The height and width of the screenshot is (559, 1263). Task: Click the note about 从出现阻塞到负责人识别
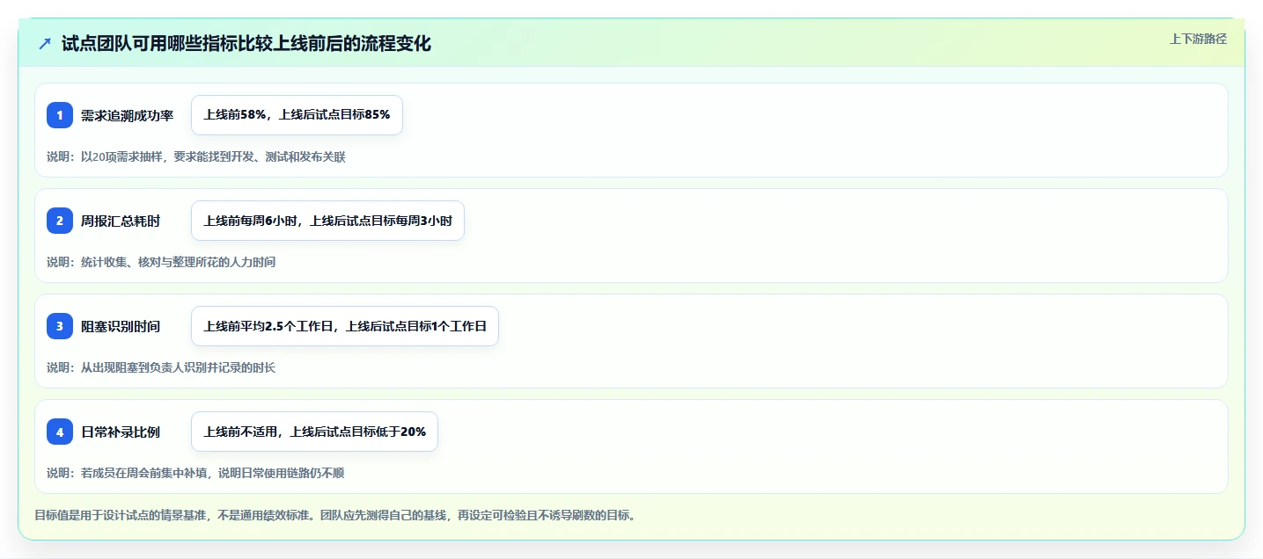tap(161, 367)
